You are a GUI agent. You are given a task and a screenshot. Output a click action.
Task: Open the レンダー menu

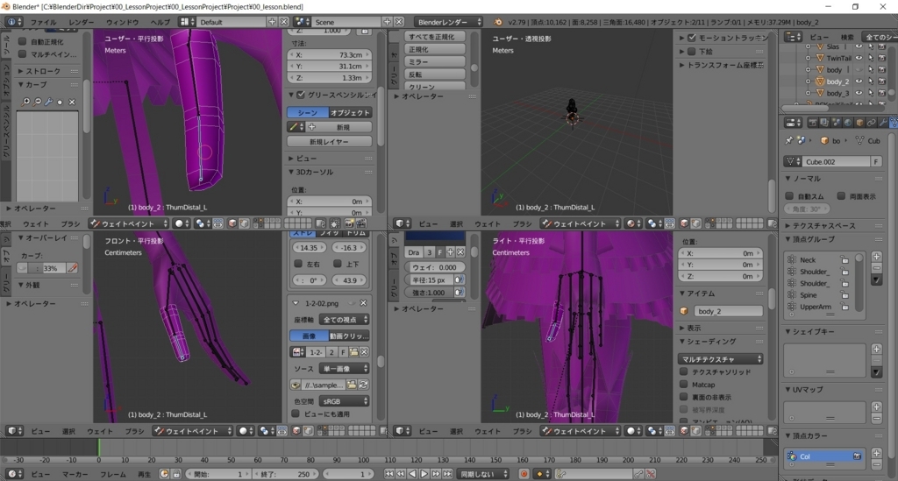[x=82, y=22]
